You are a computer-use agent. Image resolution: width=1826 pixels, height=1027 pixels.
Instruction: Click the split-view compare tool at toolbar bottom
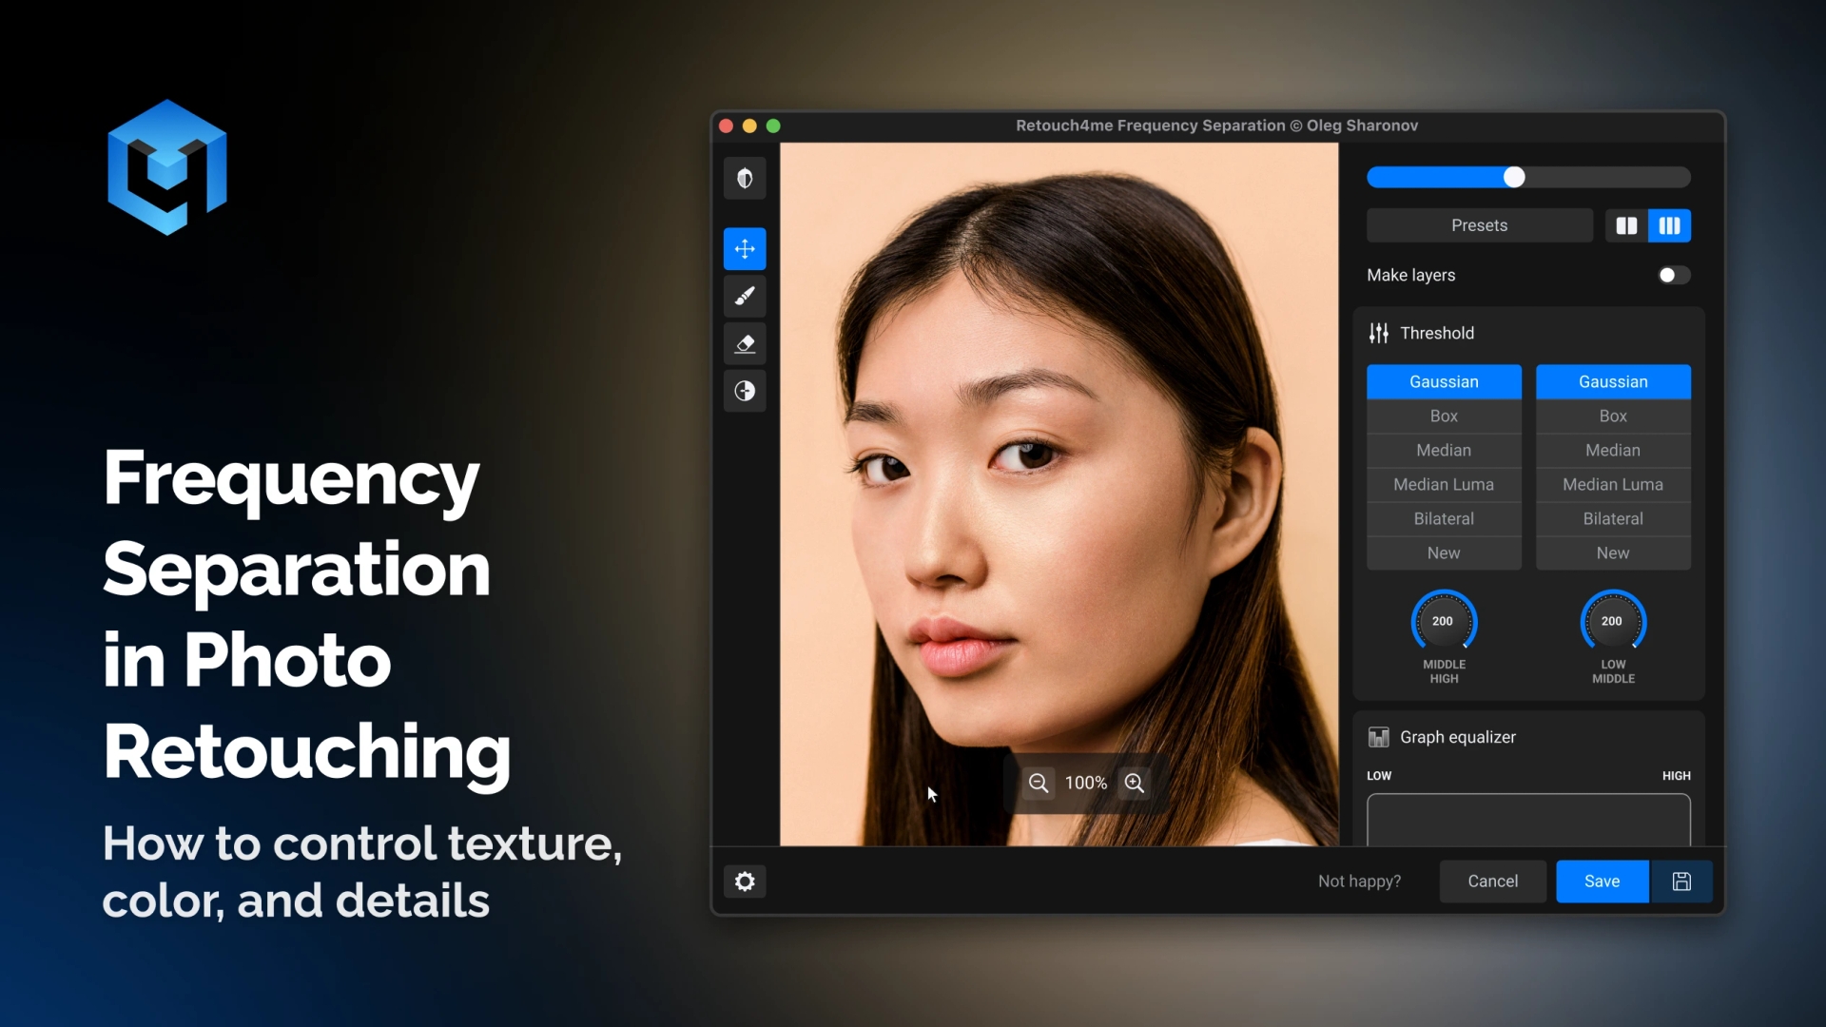745,391
